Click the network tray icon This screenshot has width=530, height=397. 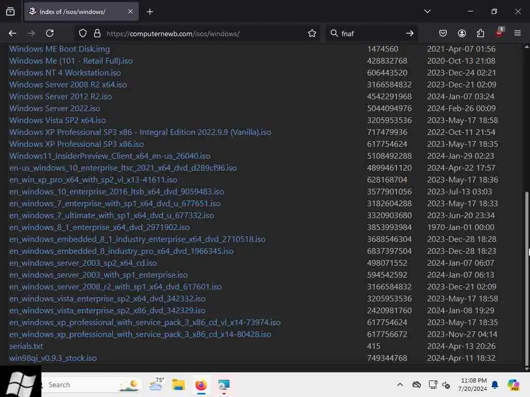coord(433,385)
